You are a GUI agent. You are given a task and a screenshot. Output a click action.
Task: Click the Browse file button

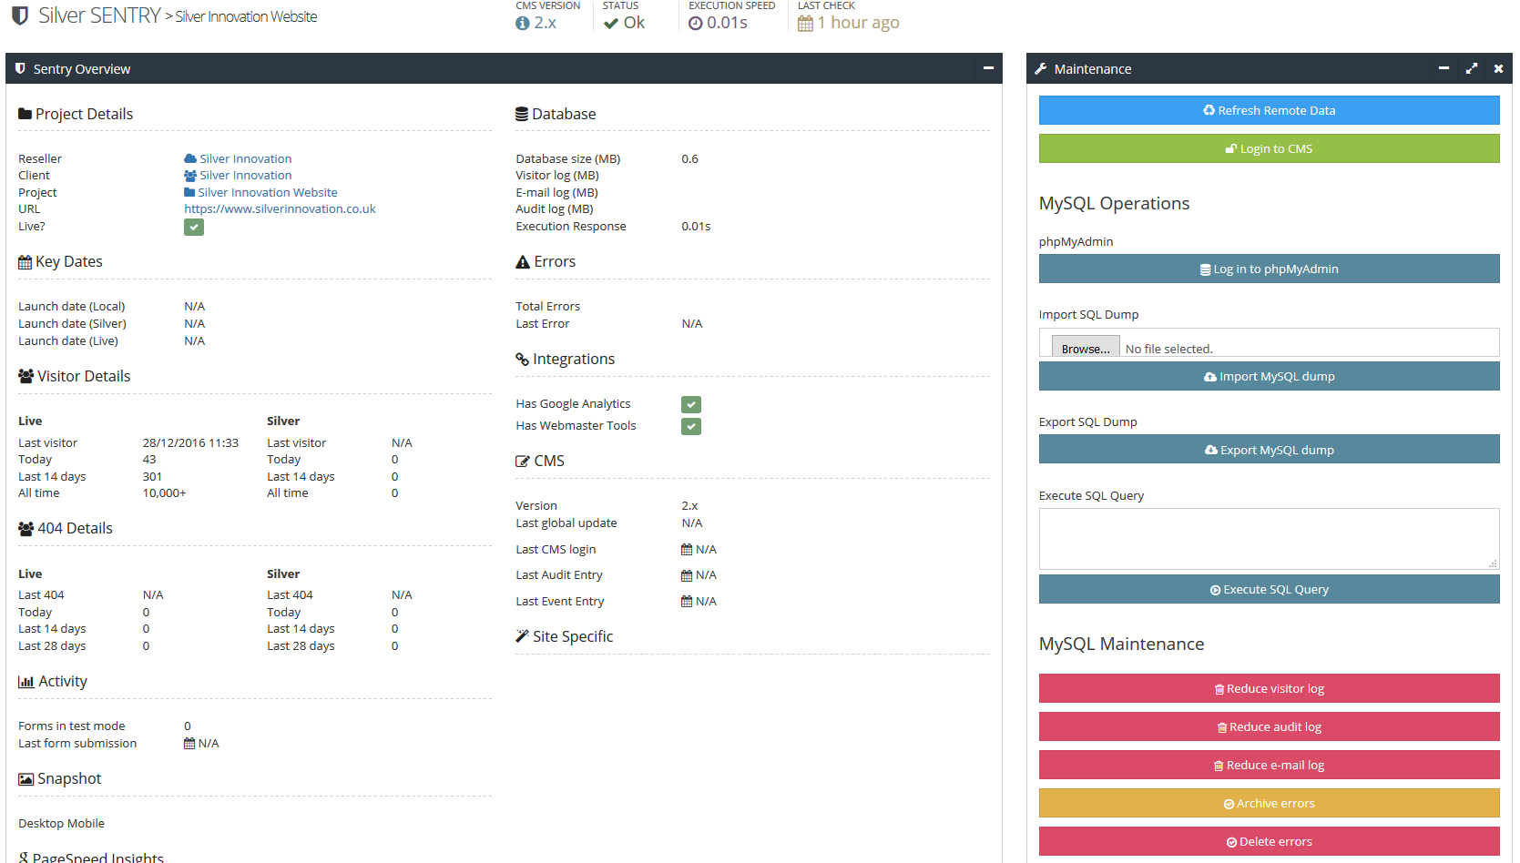tap(1086, 349)
